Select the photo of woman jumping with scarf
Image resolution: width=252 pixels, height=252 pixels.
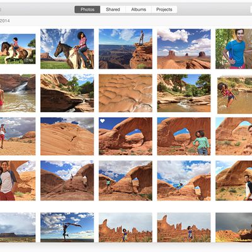67,227
